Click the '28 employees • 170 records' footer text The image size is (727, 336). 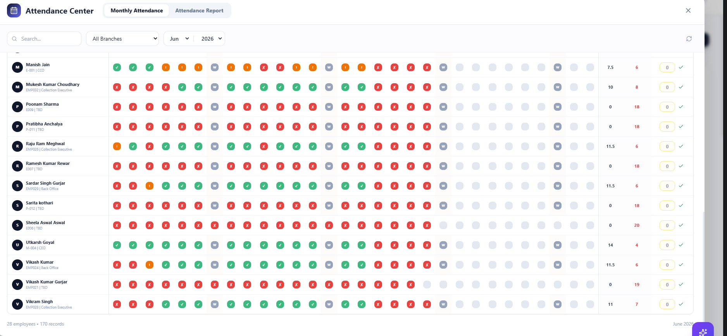tap(35, 324)
